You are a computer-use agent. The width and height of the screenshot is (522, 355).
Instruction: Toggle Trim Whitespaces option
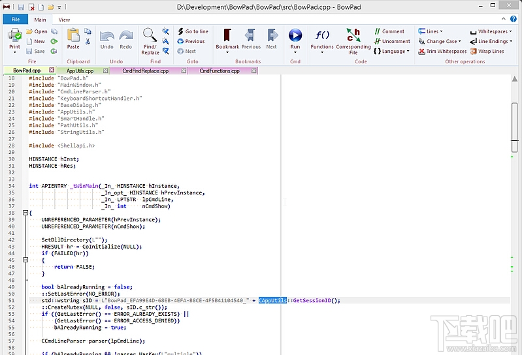click(442, 51)
